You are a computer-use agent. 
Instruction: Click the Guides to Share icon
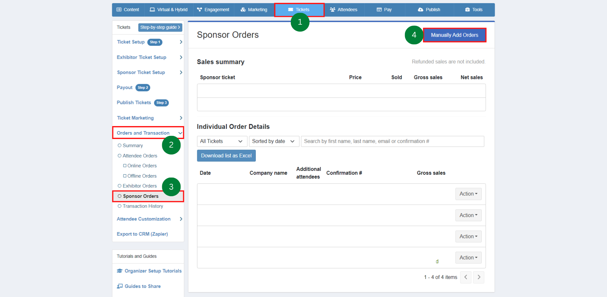coord(120,286)
